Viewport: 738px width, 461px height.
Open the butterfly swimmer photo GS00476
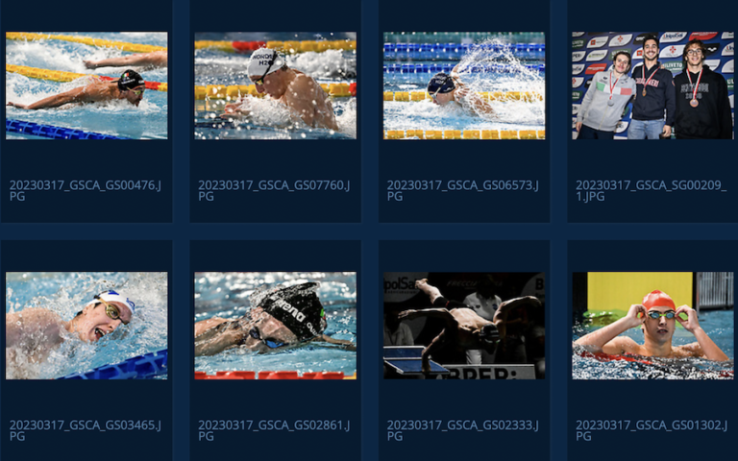86,85
